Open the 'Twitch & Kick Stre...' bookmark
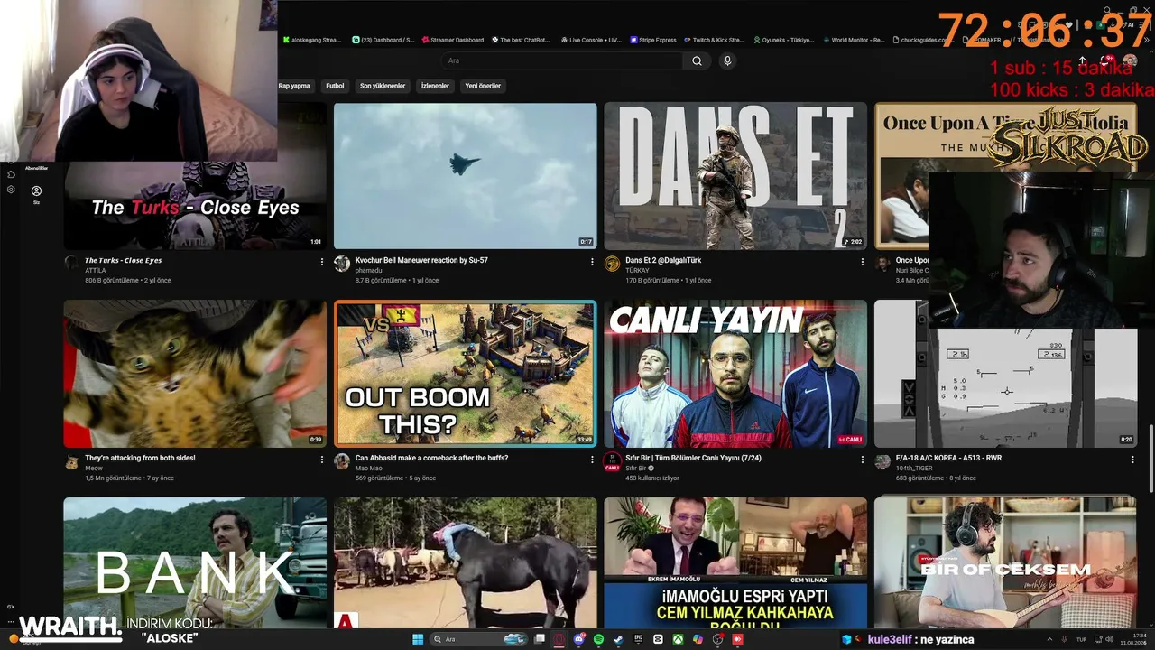1155x650 pixels. (714, 40)
